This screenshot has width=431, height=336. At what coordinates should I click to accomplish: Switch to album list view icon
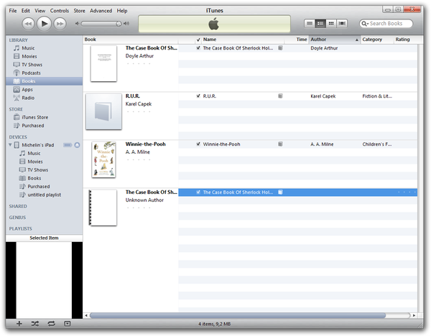320,24
